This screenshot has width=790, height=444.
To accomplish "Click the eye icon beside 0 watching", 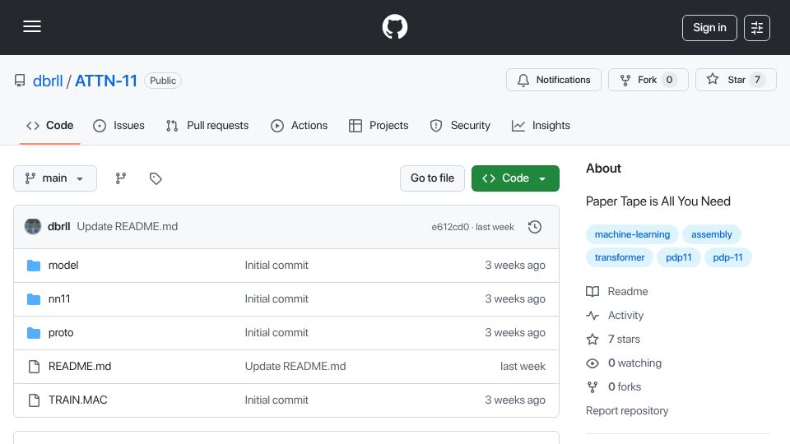I will [592, 363].
